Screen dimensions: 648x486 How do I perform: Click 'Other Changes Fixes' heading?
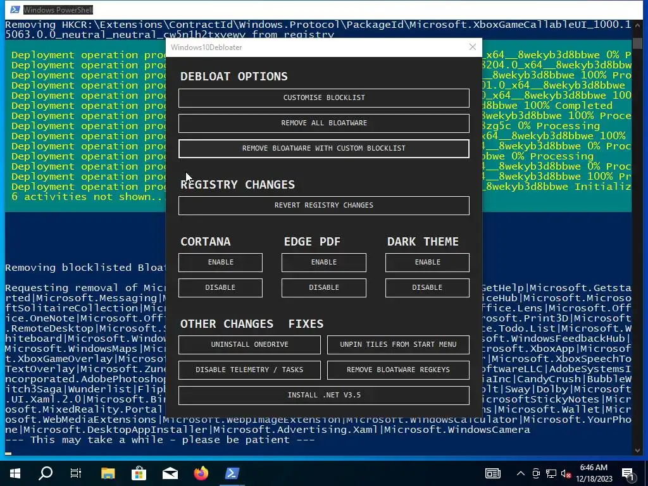point(252,323)
